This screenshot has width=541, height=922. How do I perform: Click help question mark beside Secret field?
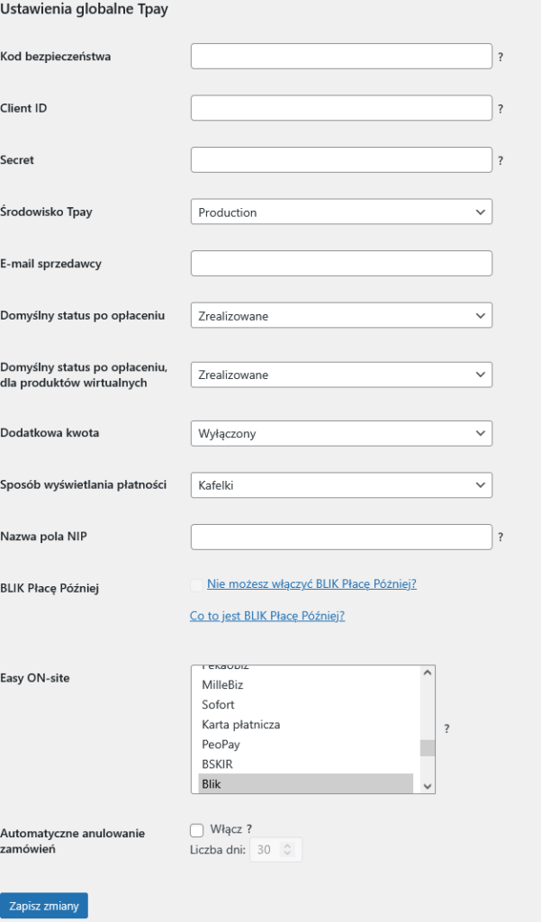(x=500, y=161)
